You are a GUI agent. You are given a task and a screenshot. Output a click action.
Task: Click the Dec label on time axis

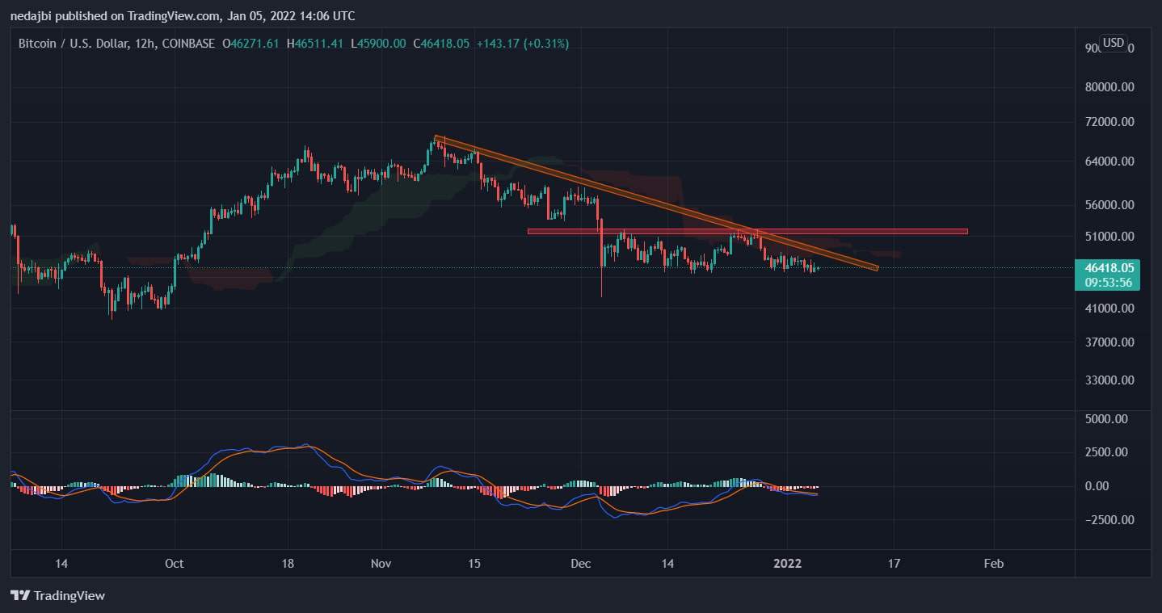coord(581,564)
